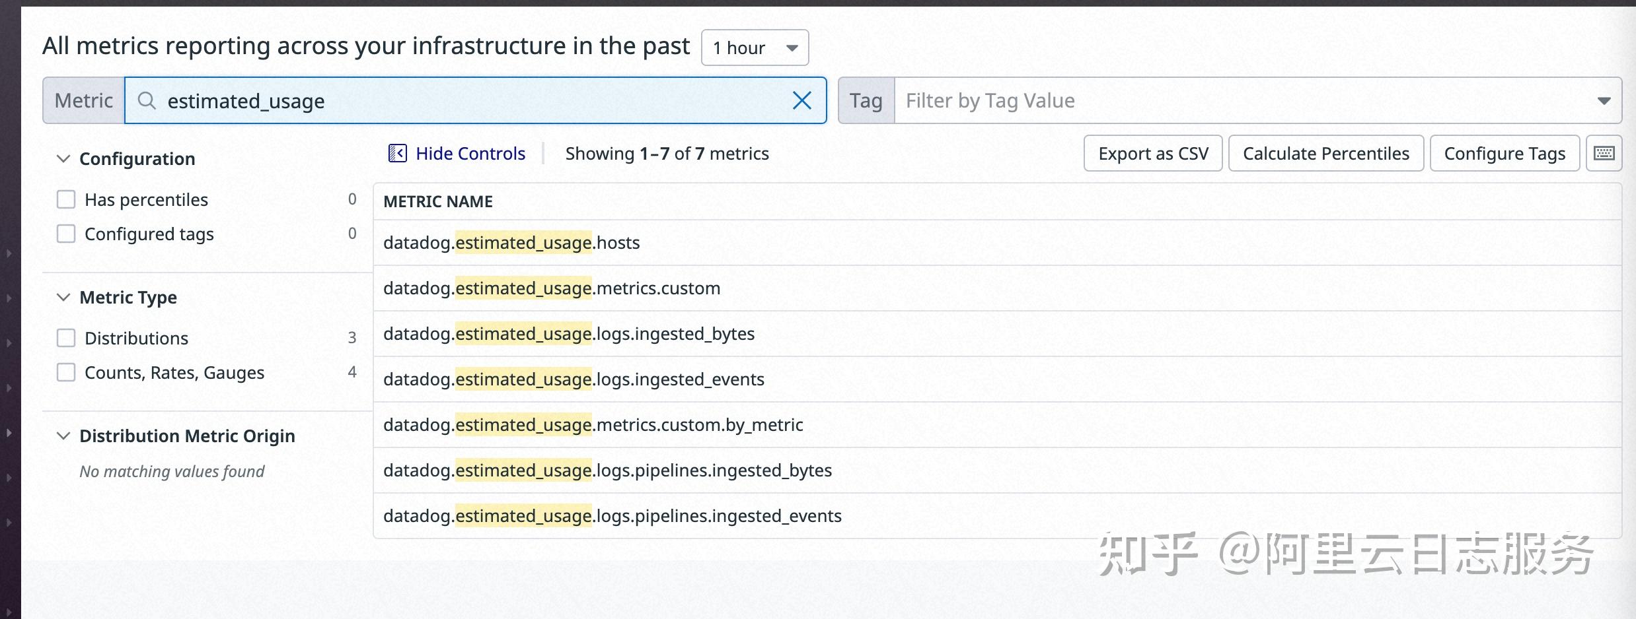Enable the Distributions metric type filter
Screen dimensions: 1636x619
[65, 337]
